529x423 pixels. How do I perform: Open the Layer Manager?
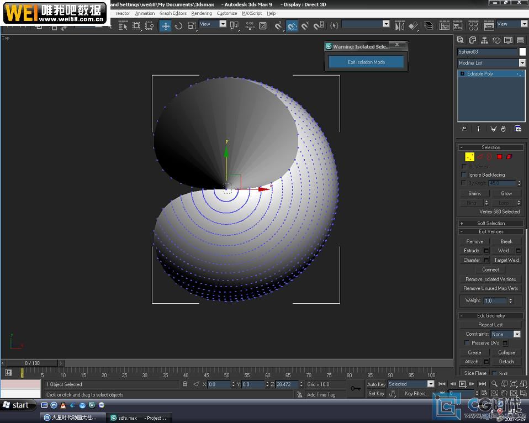tap(429, 26)
